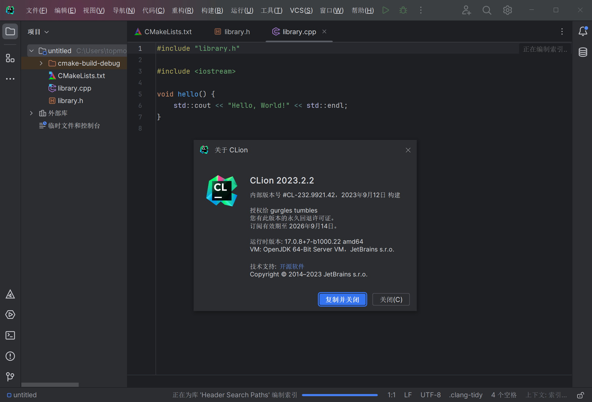The image size is (592, 402).
Task: Open the 编辑(E) menu
Action: coord(65,10)
